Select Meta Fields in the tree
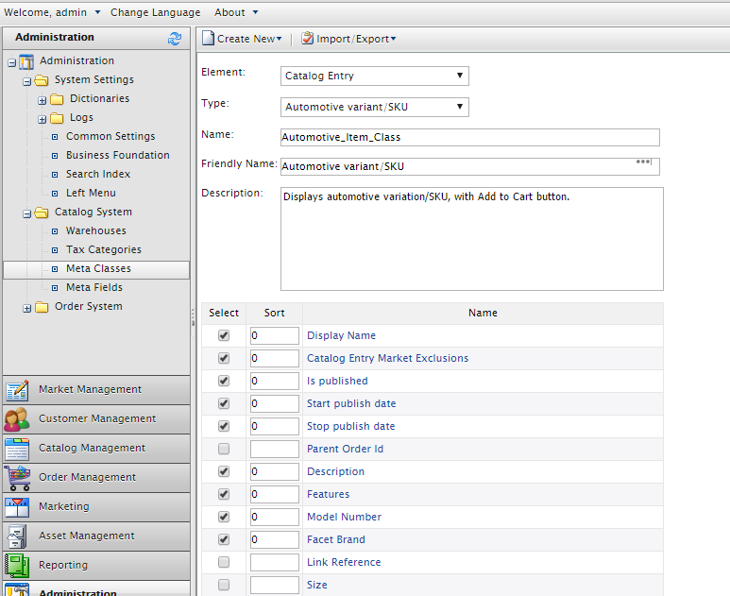 coord(93,287)
